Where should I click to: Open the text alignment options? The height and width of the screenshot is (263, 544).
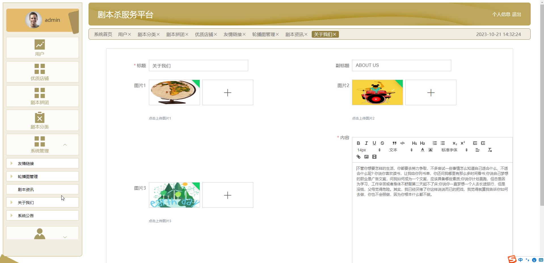(477, 150)
